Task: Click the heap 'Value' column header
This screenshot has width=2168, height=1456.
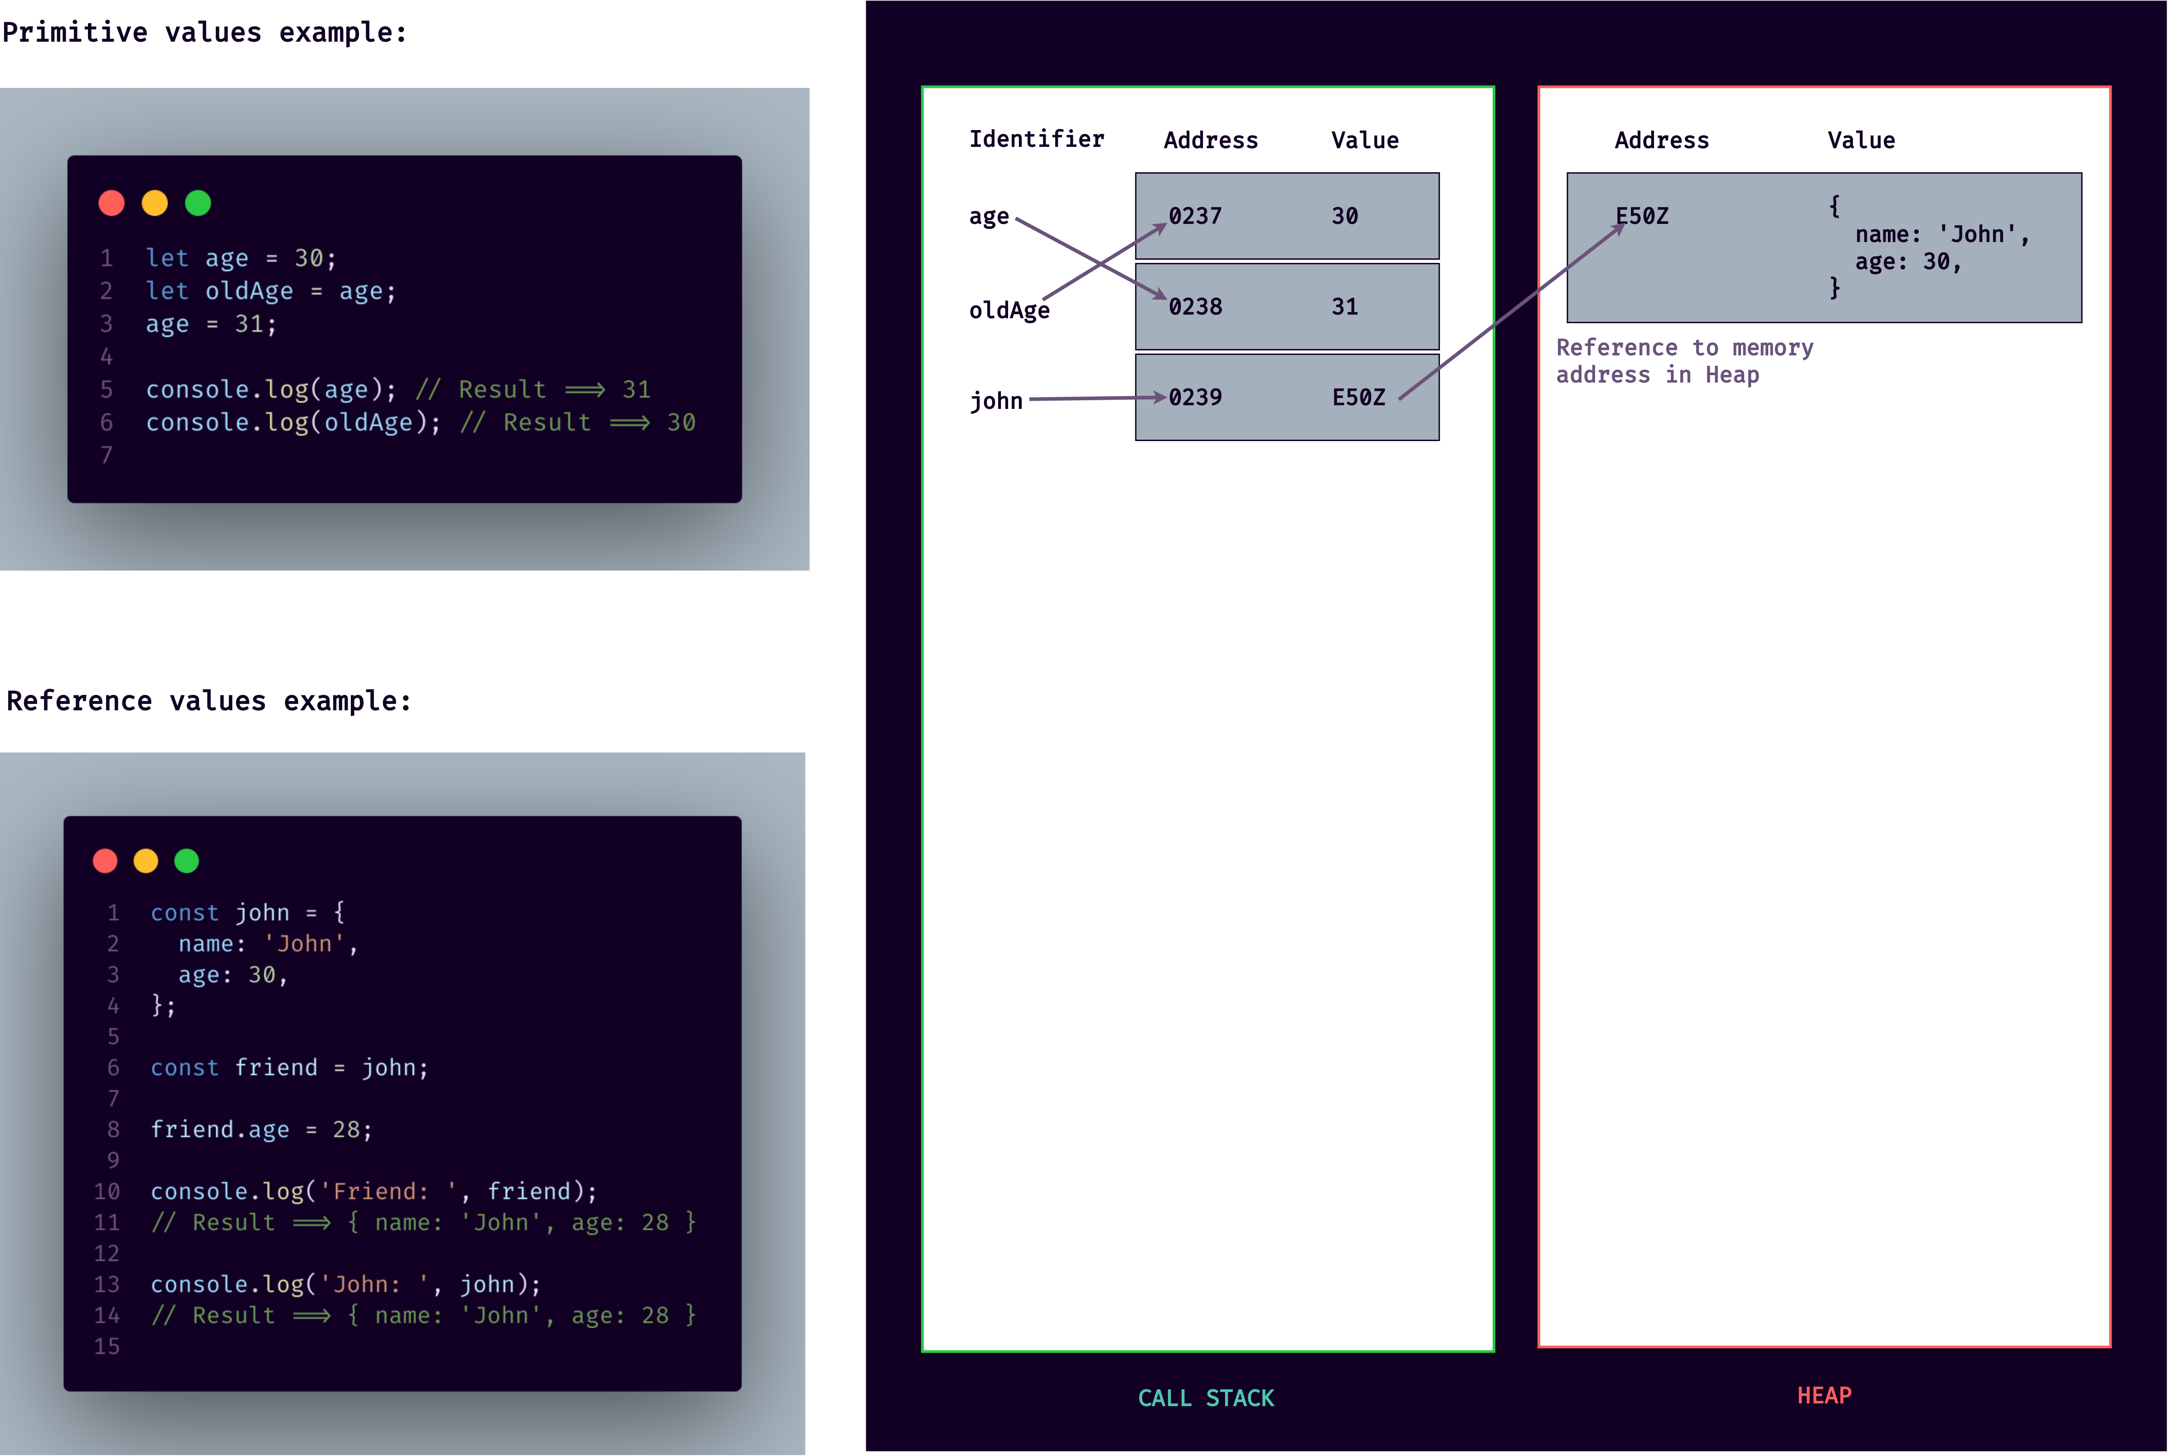Action: (1861, 140)
